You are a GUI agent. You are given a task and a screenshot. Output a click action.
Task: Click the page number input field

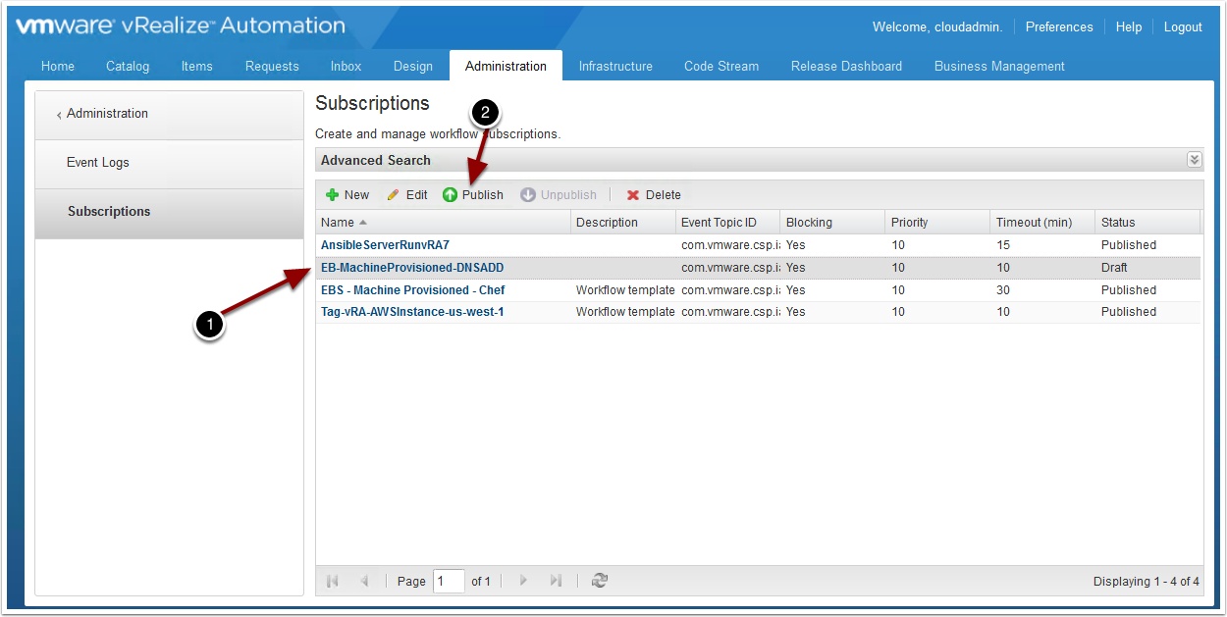449,582
